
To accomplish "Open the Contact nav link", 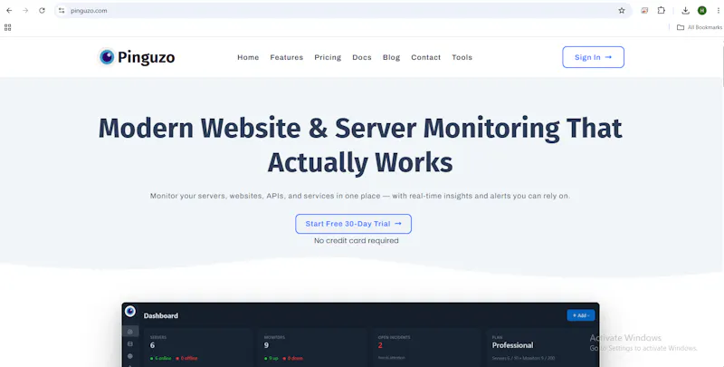I will 426,57.
